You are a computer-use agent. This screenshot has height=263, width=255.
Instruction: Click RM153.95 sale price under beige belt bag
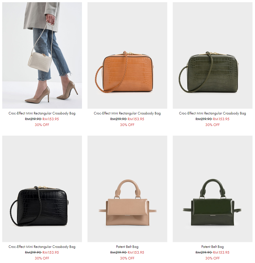pos(136,253)
